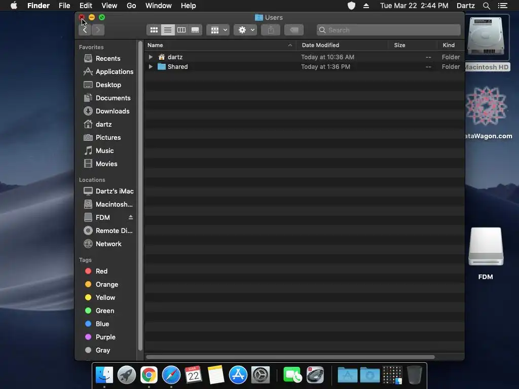Select the dartz home folder row
The width and height of the screenshot is (519, 389).
point(304,57)
